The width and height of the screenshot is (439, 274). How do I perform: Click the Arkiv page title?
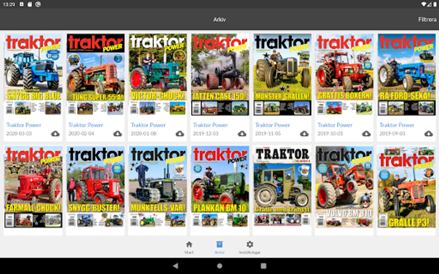click(x=220, y=19)
